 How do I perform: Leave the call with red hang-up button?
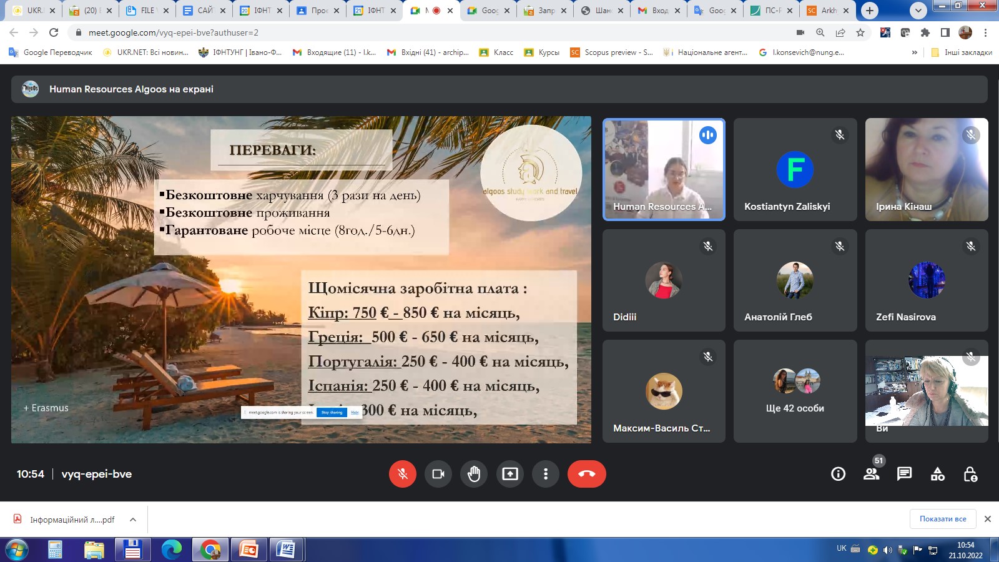(586, 474)
